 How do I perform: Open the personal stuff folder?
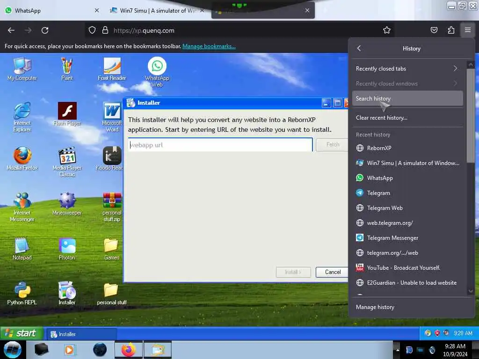coord(112,294)
